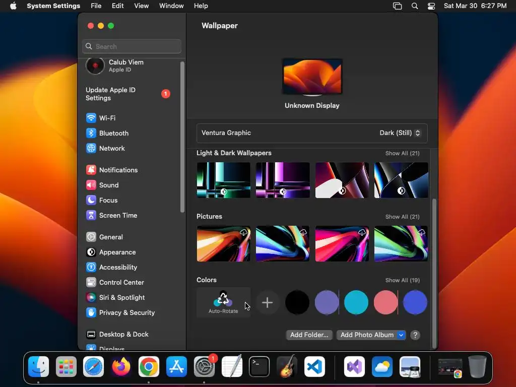Open Accessibility settings
Screen dimensions: 516x387
tap(111, 267)
